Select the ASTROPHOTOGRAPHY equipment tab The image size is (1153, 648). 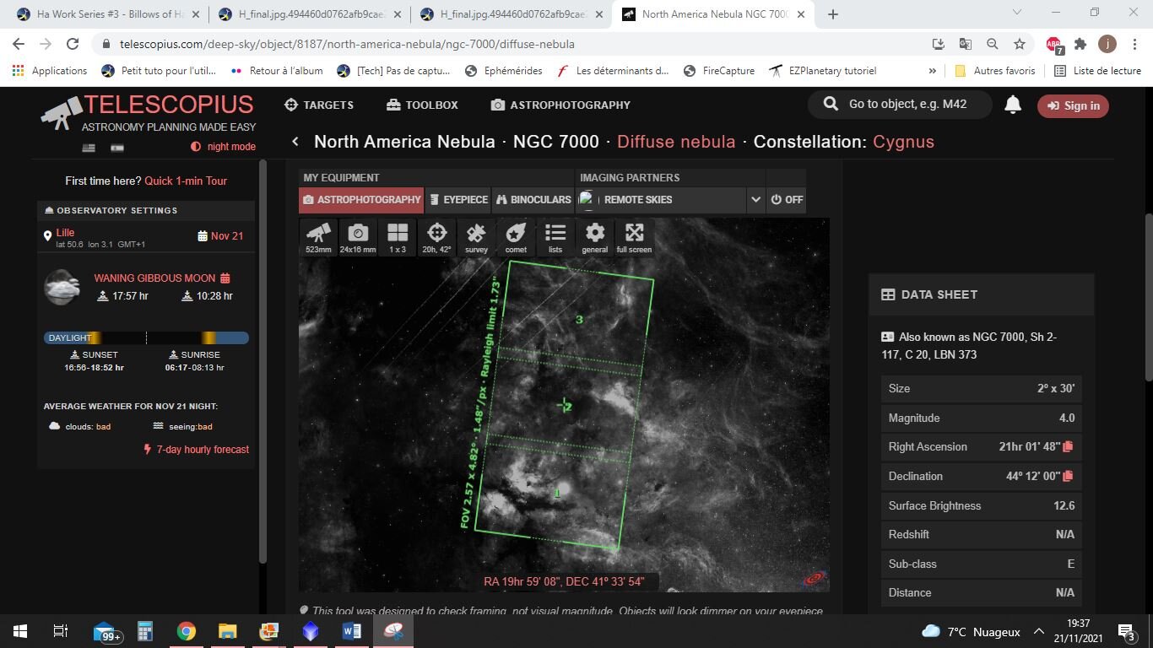[361, 200]
